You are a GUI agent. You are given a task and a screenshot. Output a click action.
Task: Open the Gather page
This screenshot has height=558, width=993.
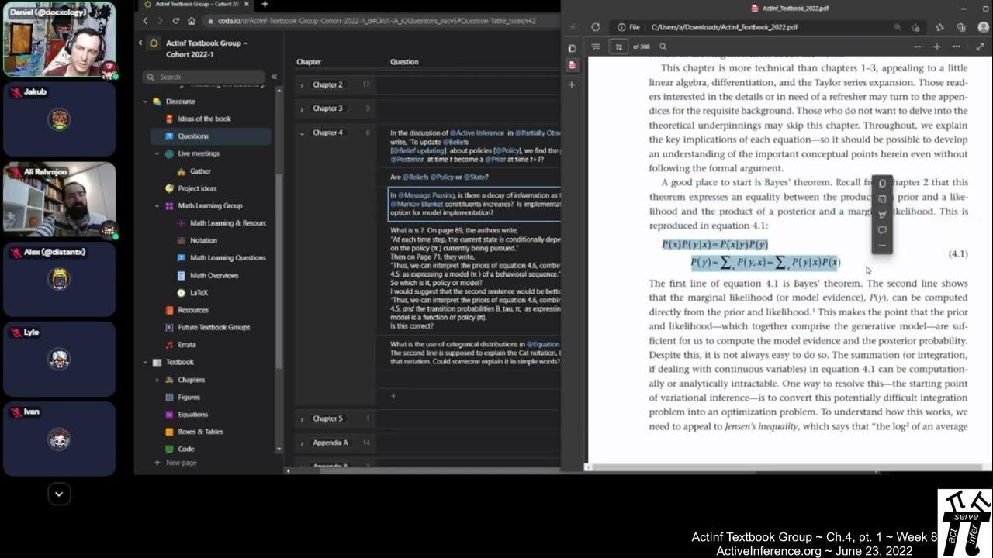pos(200,171)
